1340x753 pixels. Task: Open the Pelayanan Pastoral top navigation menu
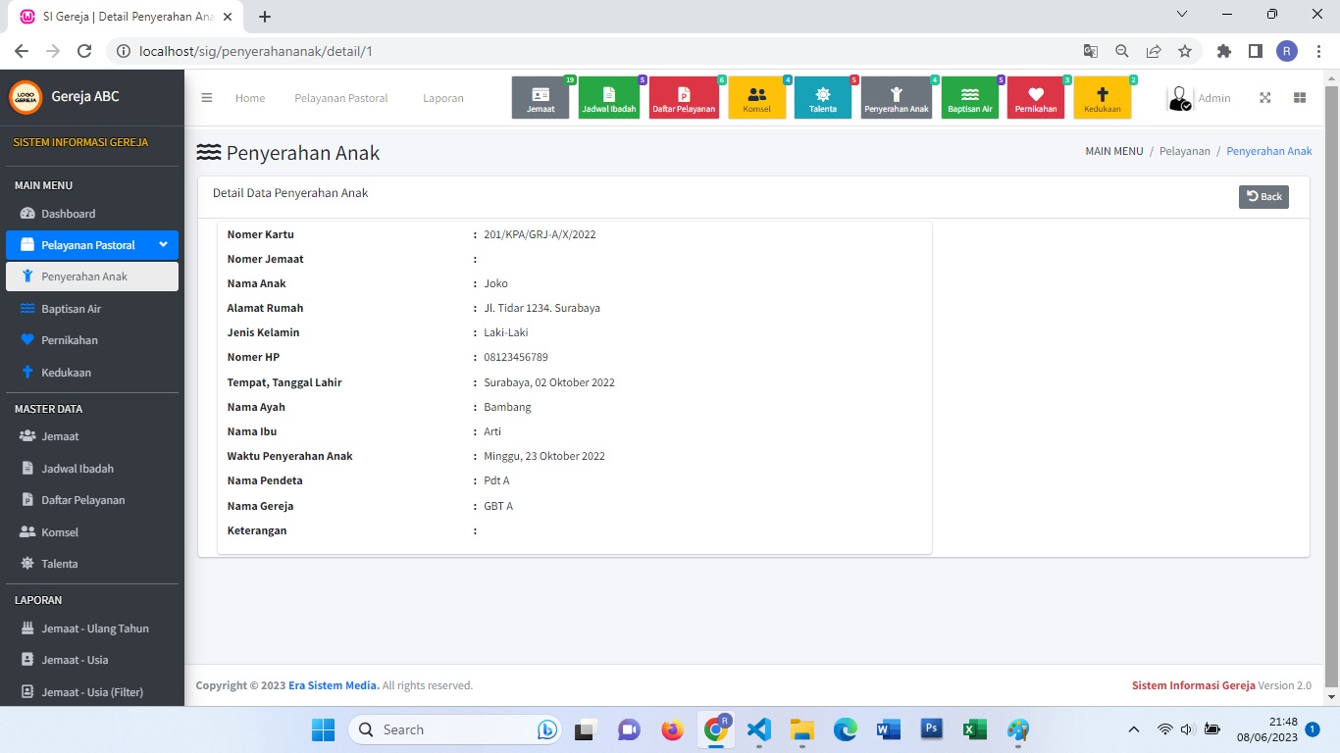[340, 98]
